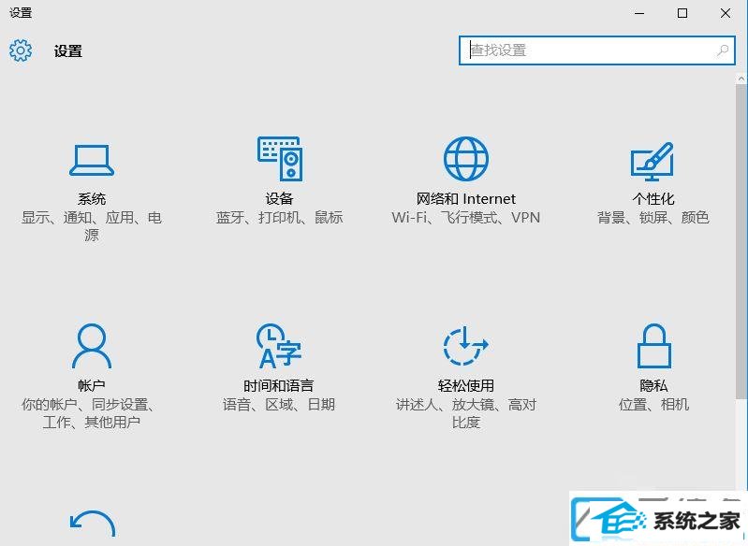Click the magnifier icon in search box
The image size is (748, 546).
tap(723, 50)
